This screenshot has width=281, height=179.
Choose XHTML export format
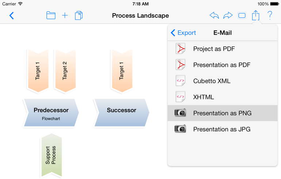pyautogui.click(x=223, y=97)
